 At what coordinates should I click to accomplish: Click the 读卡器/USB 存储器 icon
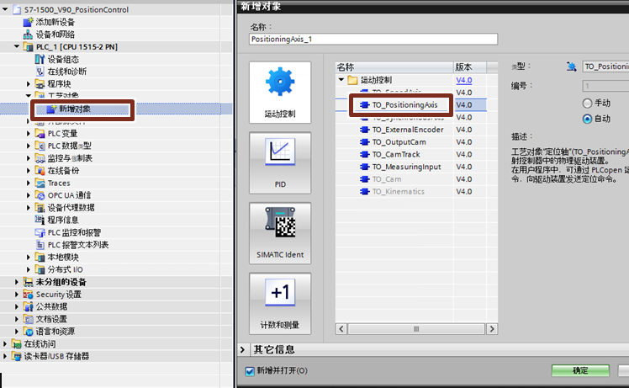pos(16,356)
